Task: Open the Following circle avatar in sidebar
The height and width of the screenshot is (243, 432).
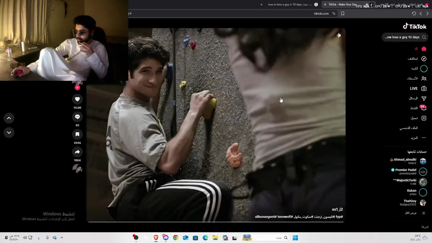Action: click(424, 69)
